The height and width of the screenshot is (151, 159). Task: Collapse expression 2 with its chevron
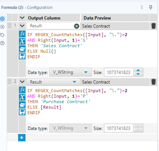[22, 82]
